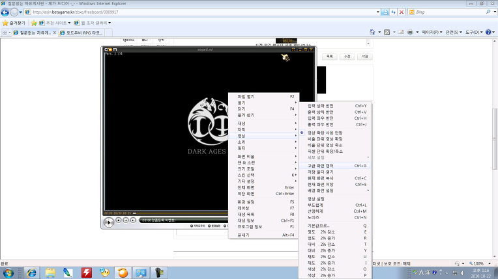The image size is (498, 279).
Task: Choose 현재 화면 복사
Action: (x=335, y=178)
